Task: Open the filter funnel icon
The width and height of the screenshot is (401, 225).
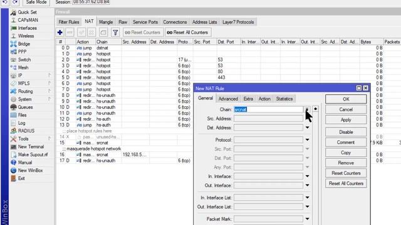Action: pyautogui.click(x=115, y=32)
